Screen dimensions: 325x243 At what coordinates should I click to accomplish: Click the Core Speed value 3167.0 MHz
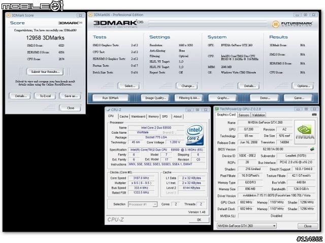pyautogui.click(x=141, y=178)
